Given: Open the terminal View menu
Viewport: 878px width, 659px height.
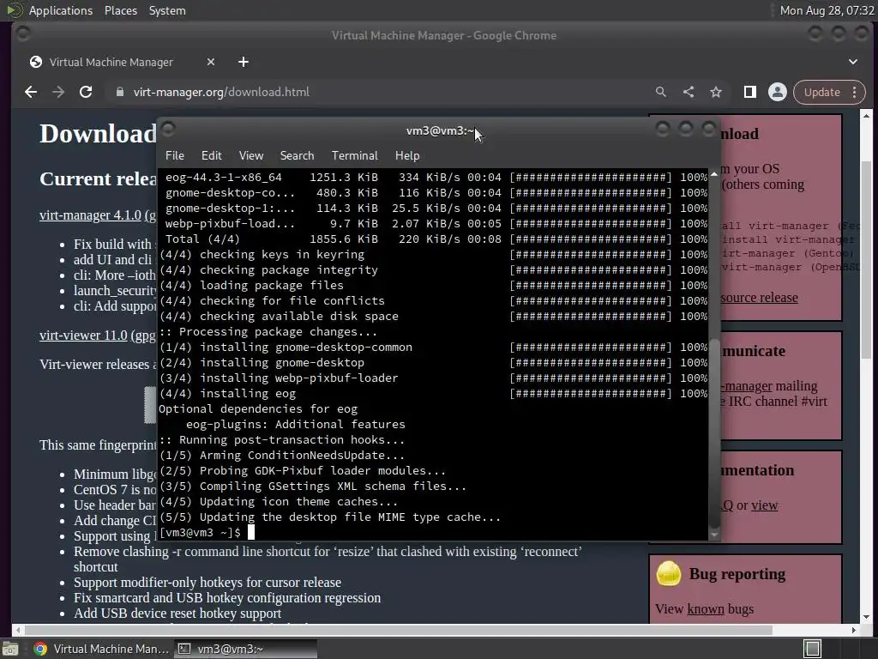Looking at the screenshot, I should (x=251, y=156).
